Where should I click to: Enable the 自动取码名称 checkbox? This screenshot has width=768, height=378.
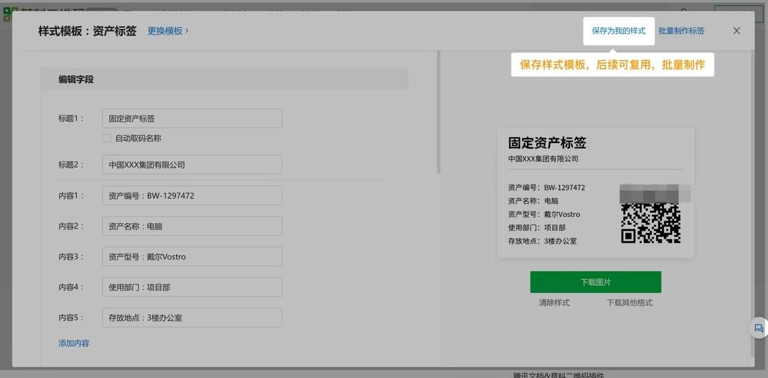(x=107, y=138)
